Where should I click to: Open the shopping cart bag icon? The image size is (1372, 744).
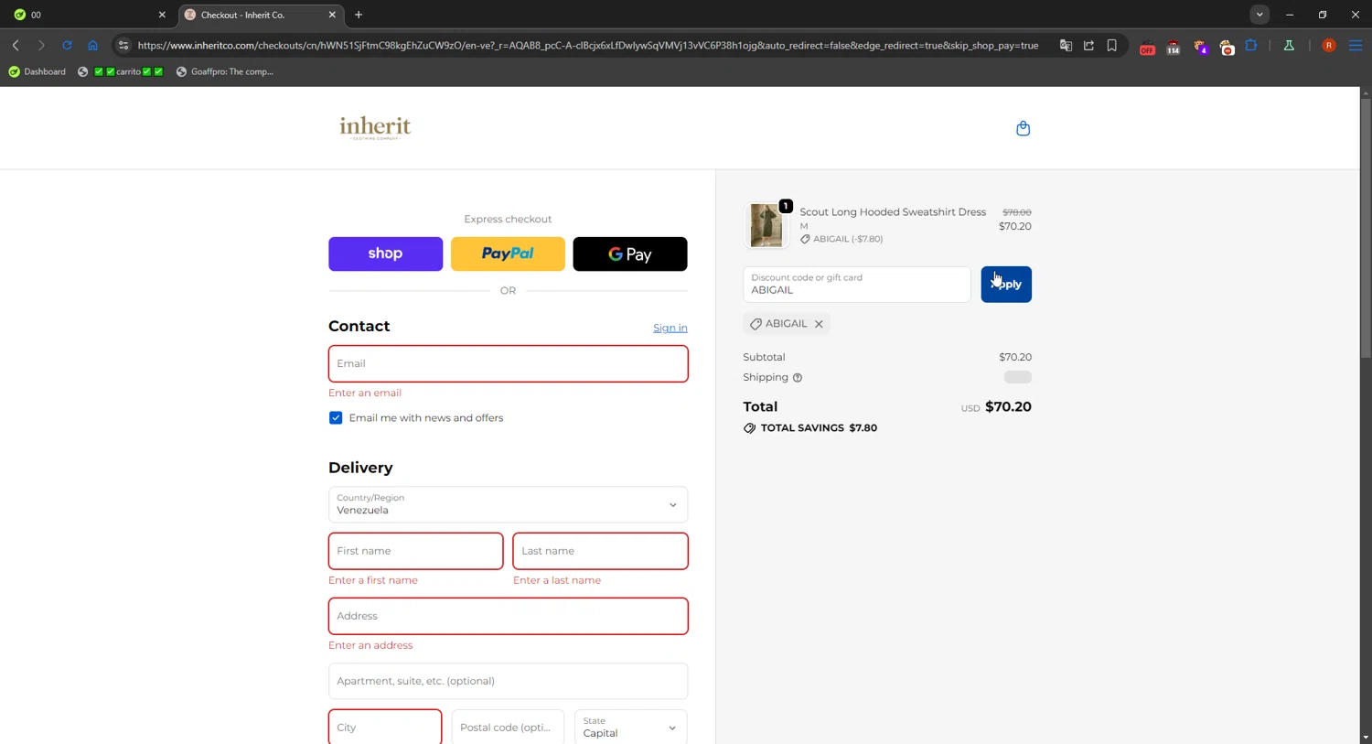click(x=1024, y=128)
